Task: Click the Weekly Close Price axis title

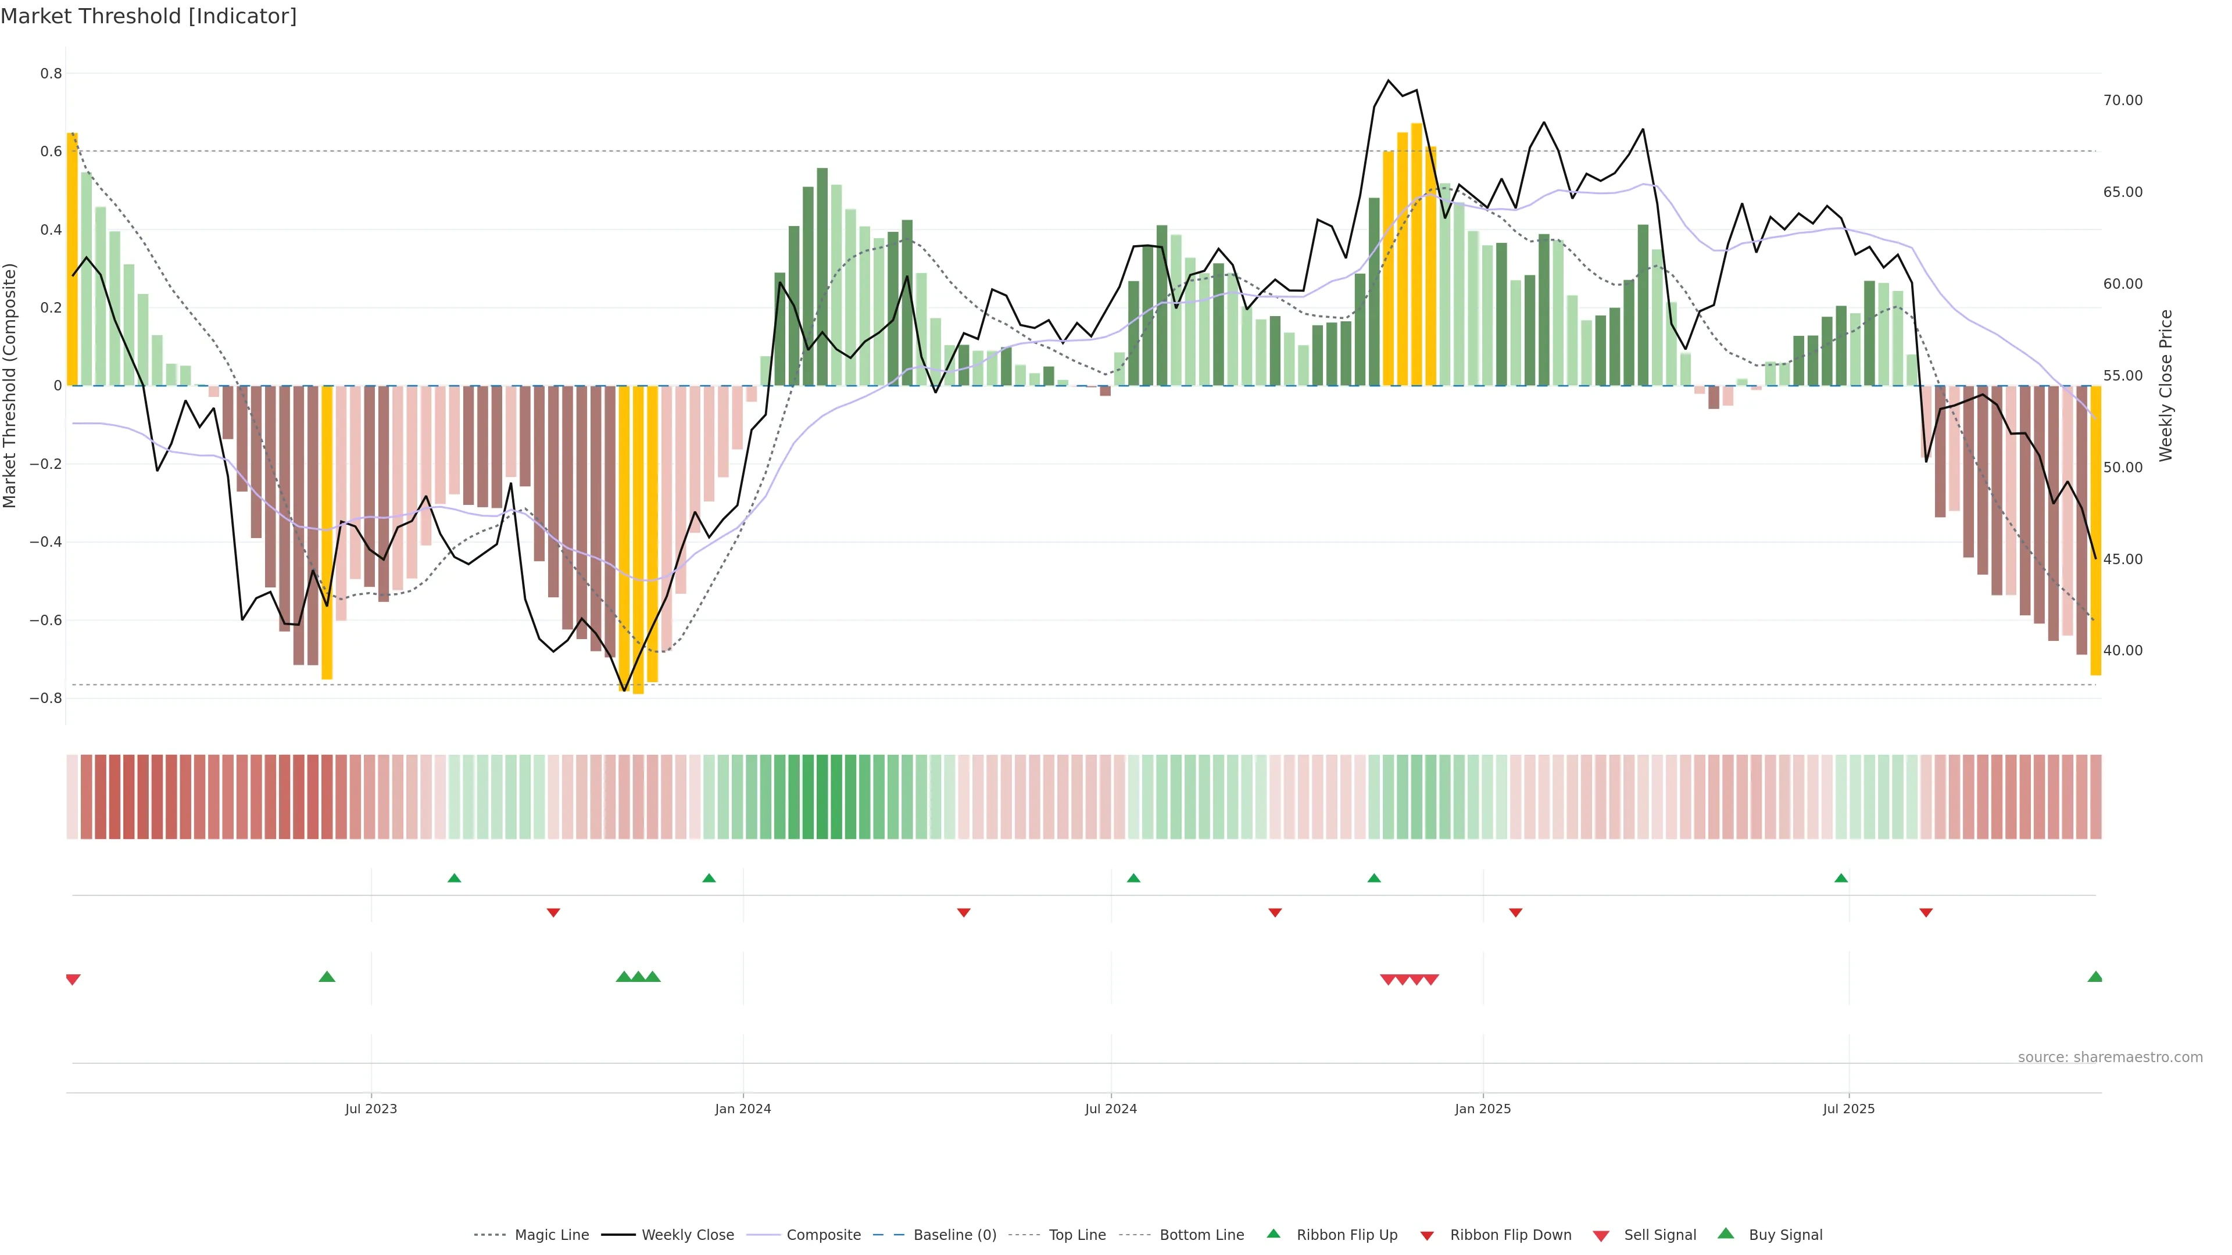Action: coord(2165,385)
